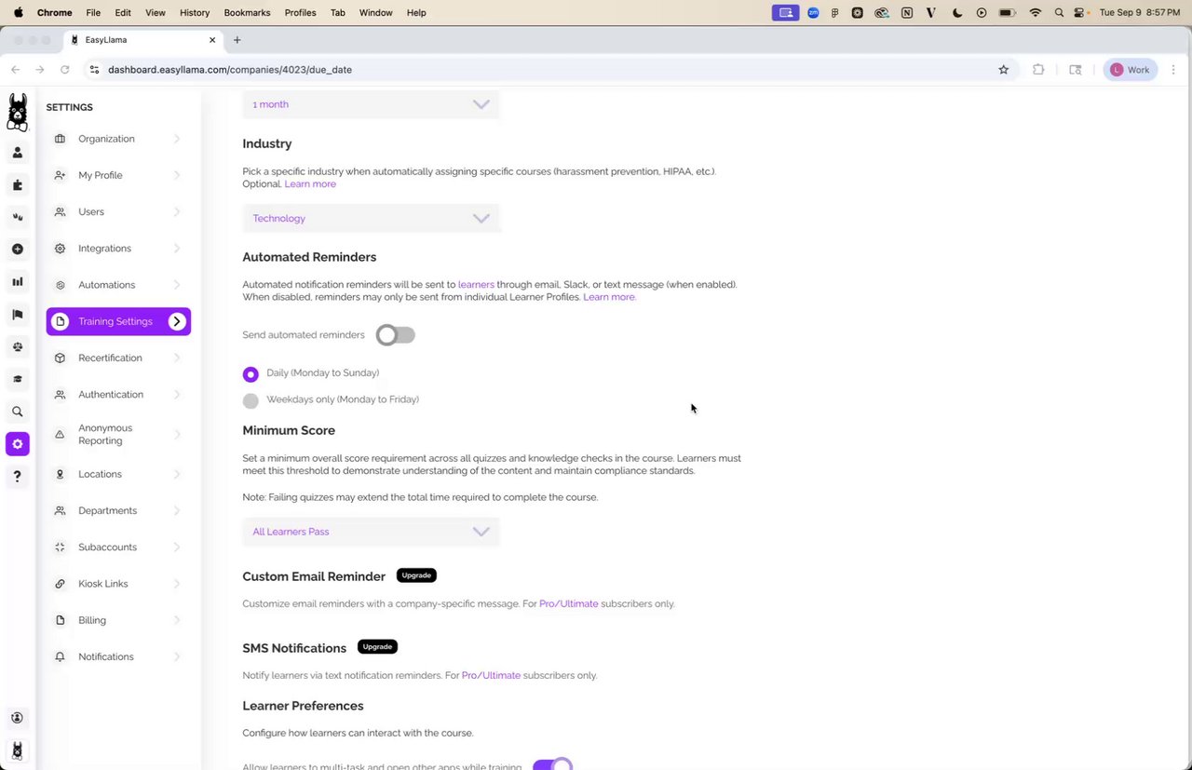Open the bar chart reports icon
Screen dimensions: 1192x770
tap(17, 281)
